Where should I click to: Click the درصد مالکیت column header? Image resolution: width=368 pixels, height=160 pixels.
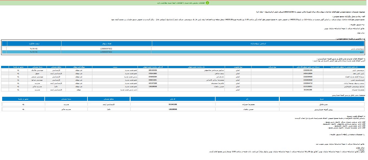pyautogui.click(x=34, y=43)
